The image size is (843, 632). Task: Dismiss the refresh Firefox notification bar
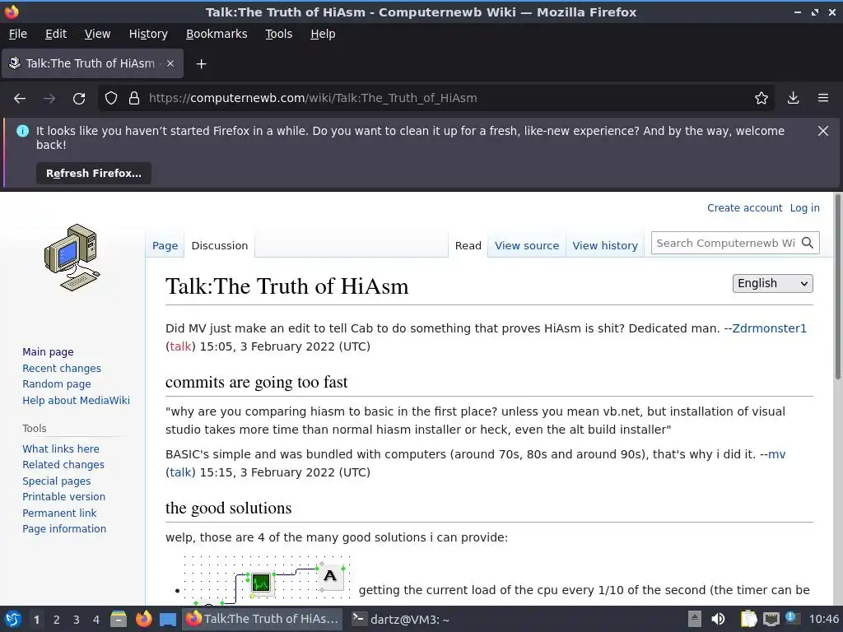[x=823, y=131]
